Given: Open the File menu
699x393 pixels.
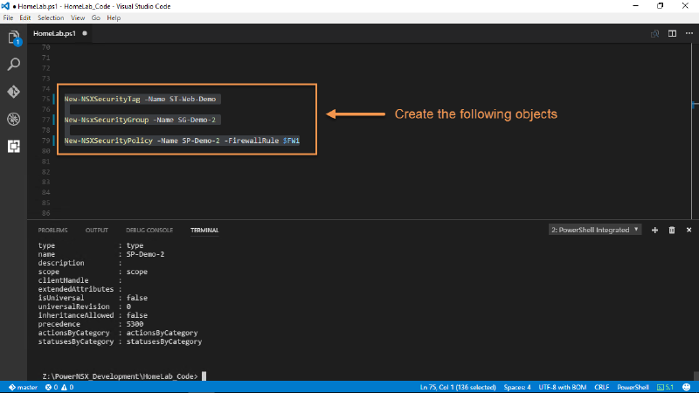Looking at the screenshot, I should coord(8,17).
